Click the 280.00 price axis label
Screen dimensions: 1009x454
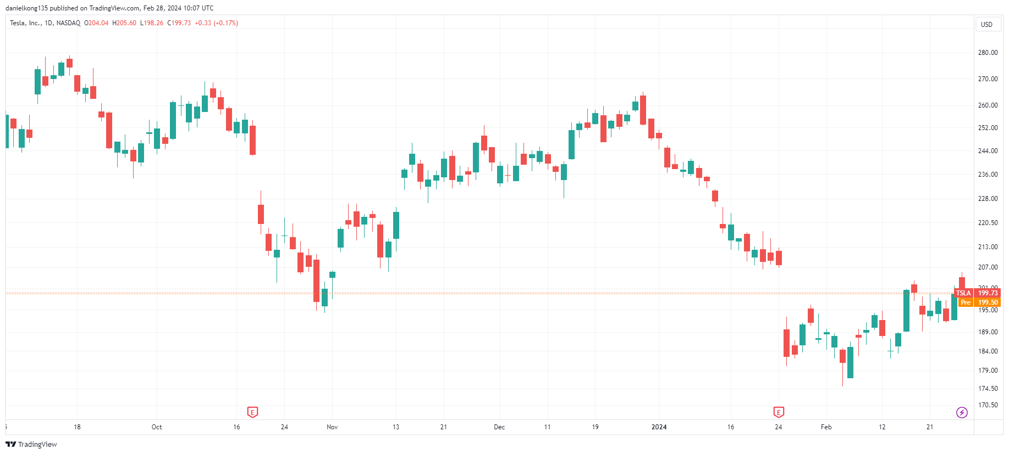click(x=988, y=53)
